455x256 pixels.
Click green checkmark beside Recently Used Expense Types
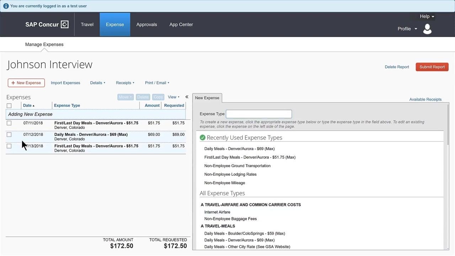[203, 138]
